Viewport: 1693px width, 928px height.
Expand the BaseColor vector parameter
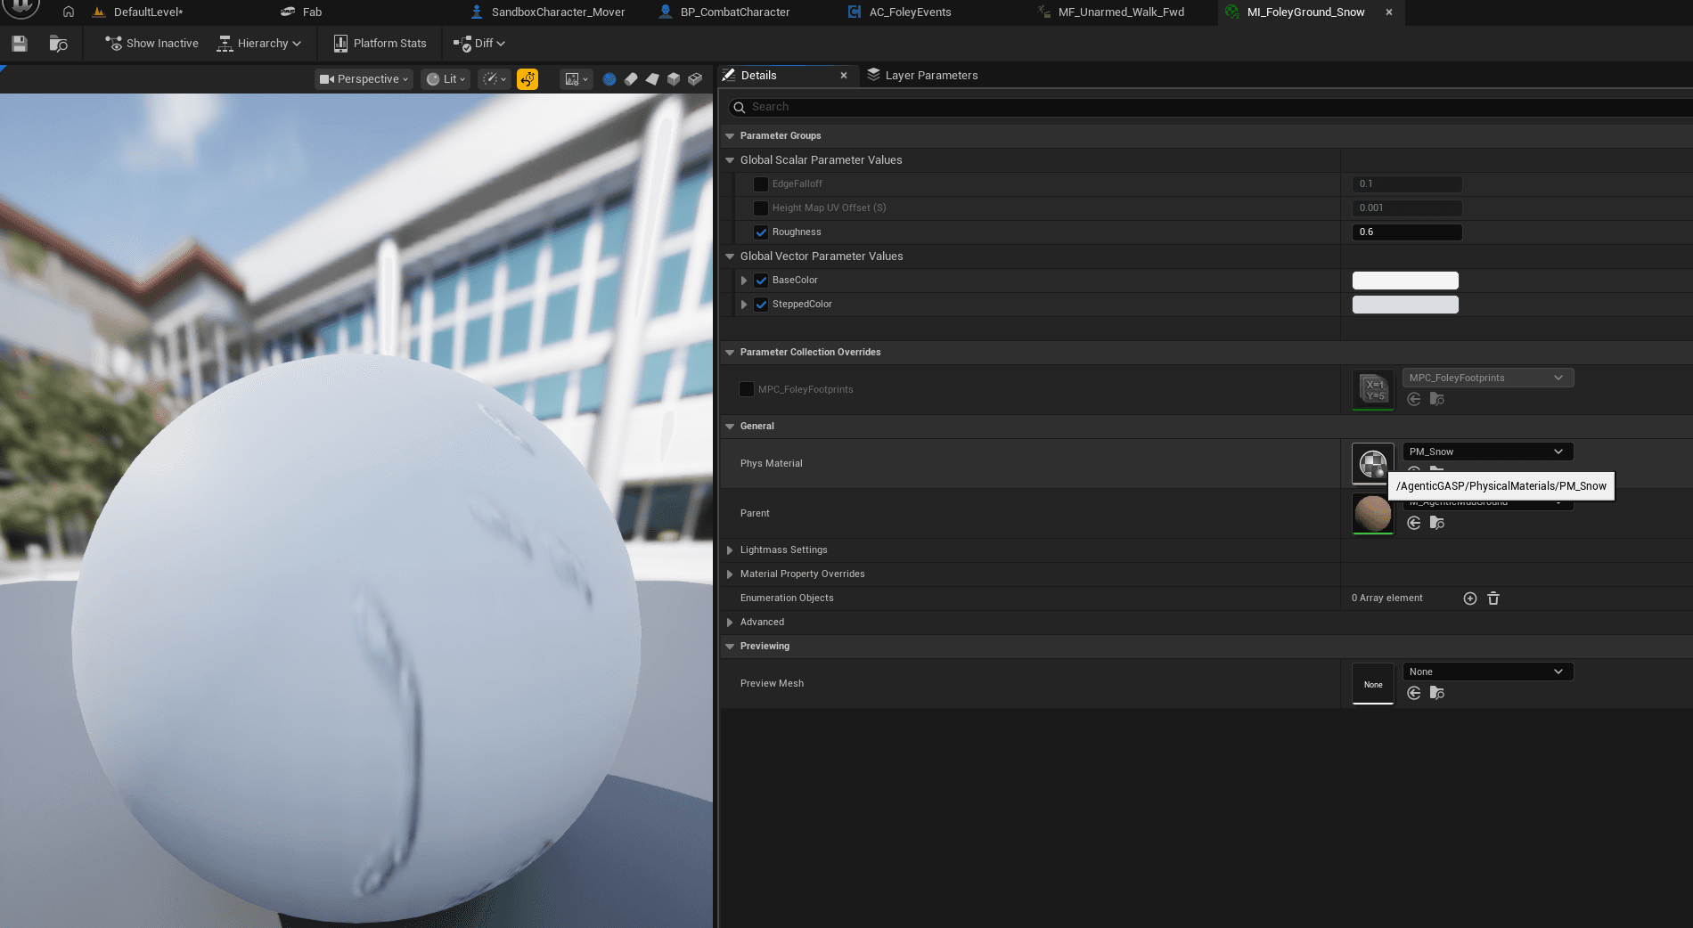pos(744,281)
